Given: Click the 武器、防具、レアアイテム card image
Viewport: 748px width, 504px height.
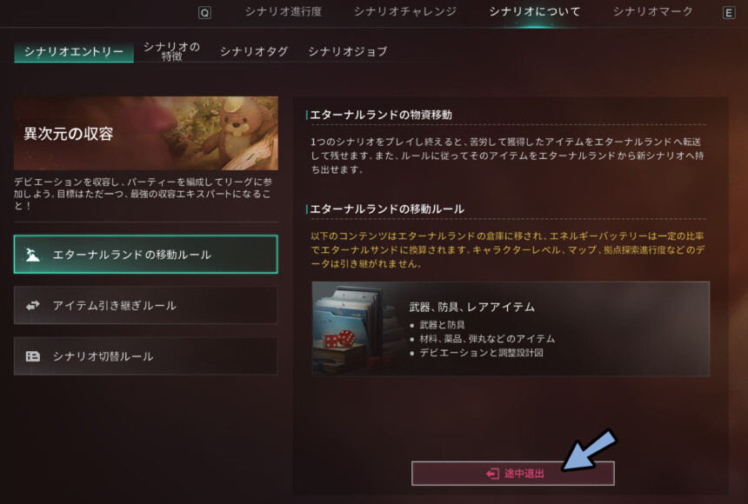Looking at the screenshot, I should coord(356,329).
